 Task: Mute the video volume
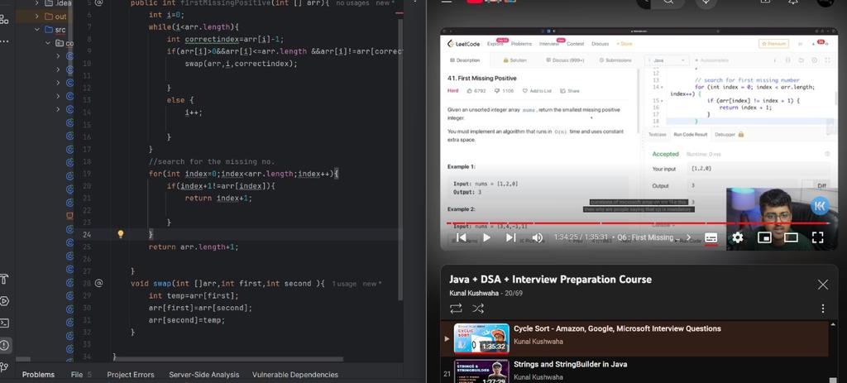pyautogui.click(x=537, y=237)
